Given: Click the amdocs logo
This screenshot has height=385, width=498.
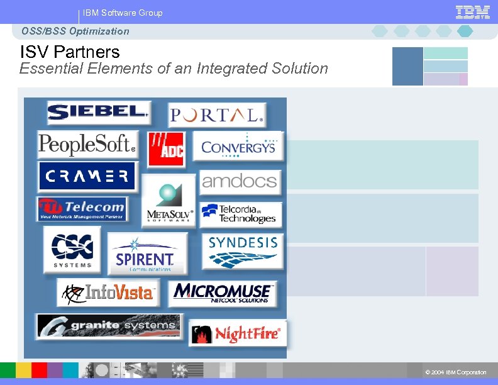Looking at the screenshot, I should tap(240, 182).
